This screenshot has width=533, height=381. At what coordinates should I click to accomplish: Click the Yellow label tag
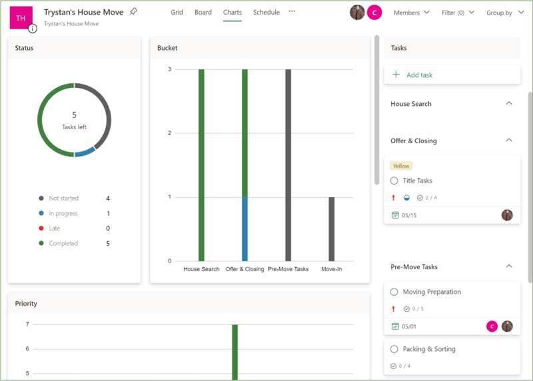[401, 166]
